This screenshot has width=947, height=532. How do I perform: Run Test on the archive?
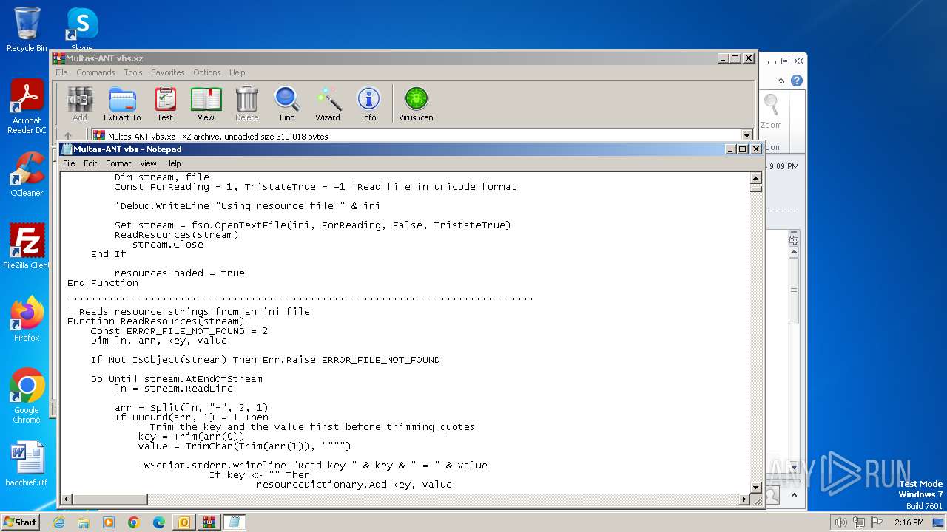click(x=165, y=103)
